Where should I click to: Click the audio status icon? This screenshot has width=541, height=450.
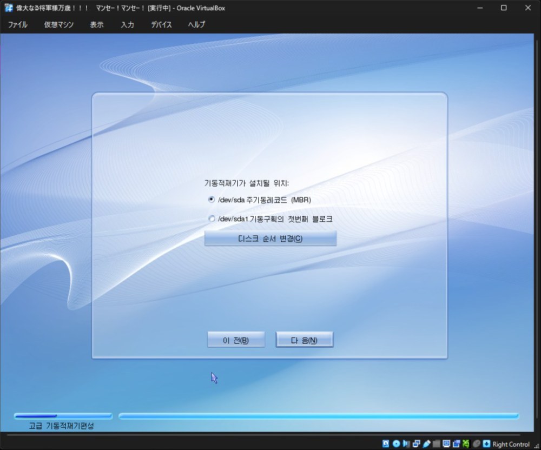point(406,444)
